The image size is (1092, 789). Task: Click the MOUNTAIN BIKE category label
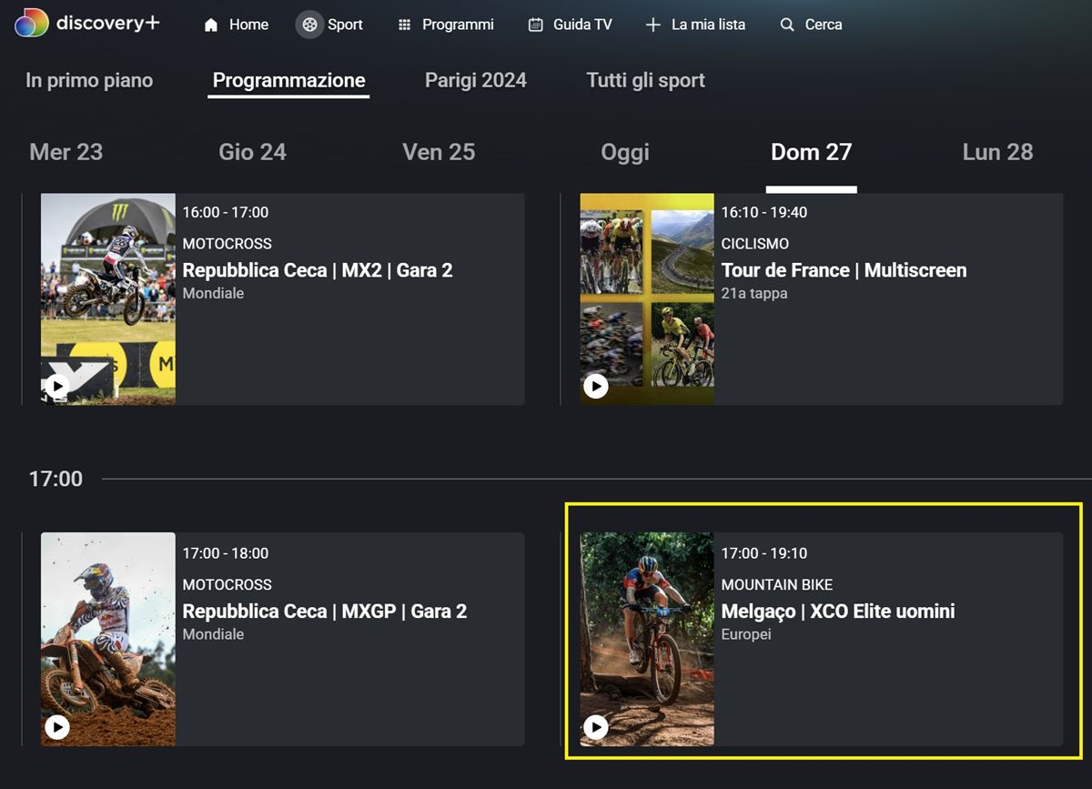777,585
